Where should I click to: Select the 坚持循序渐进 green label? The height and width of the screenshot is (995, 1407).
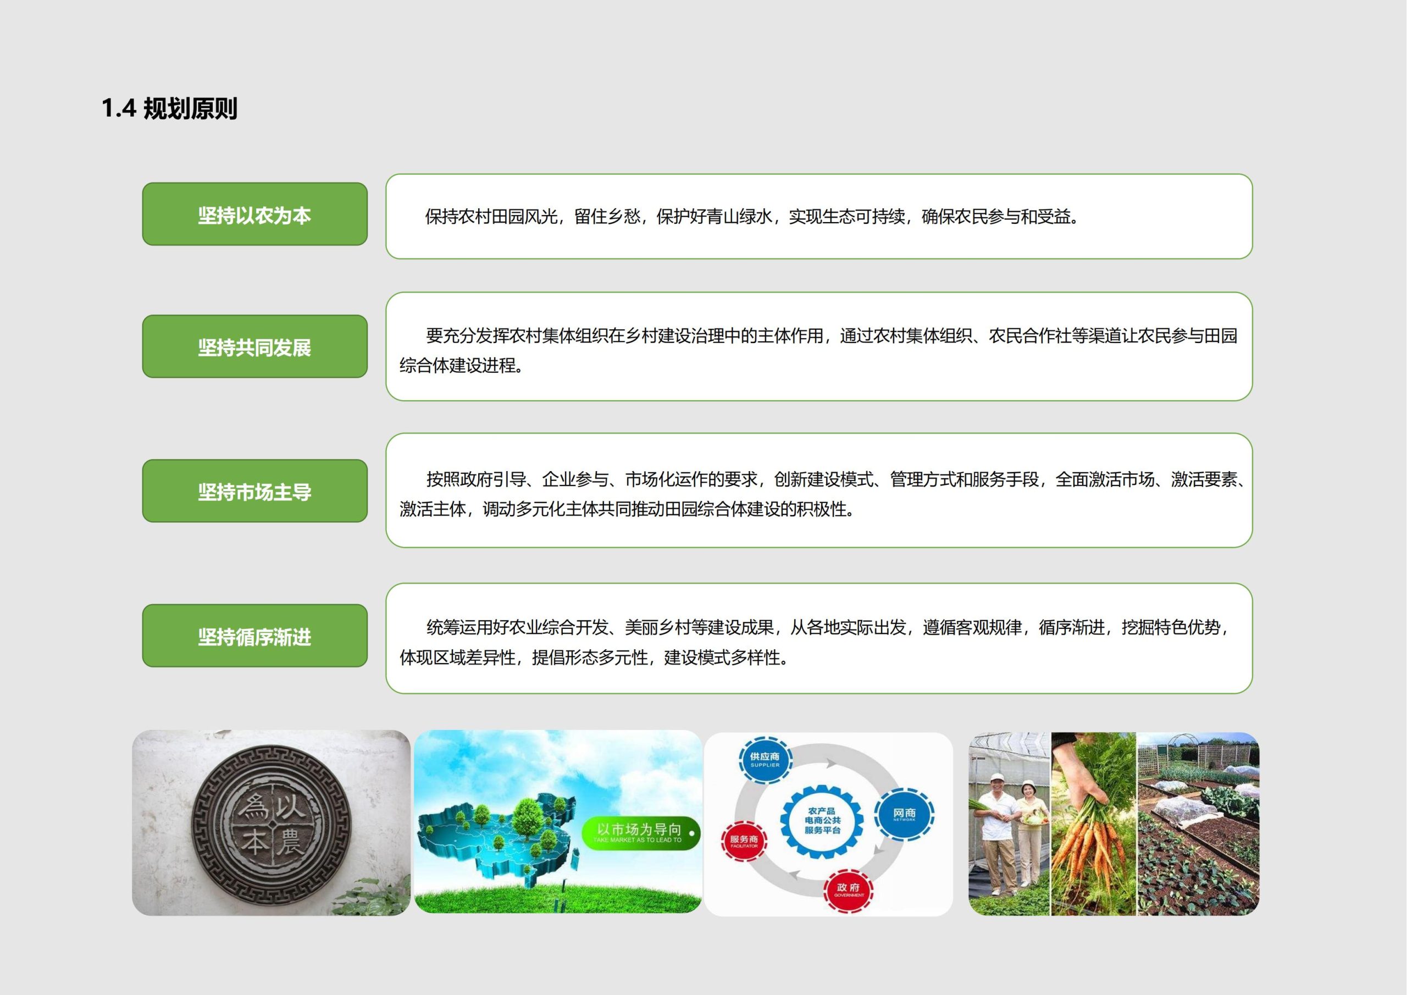[254, 635]
